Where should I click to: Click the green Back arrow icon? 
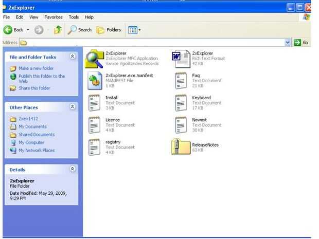[x=8, y=30]
